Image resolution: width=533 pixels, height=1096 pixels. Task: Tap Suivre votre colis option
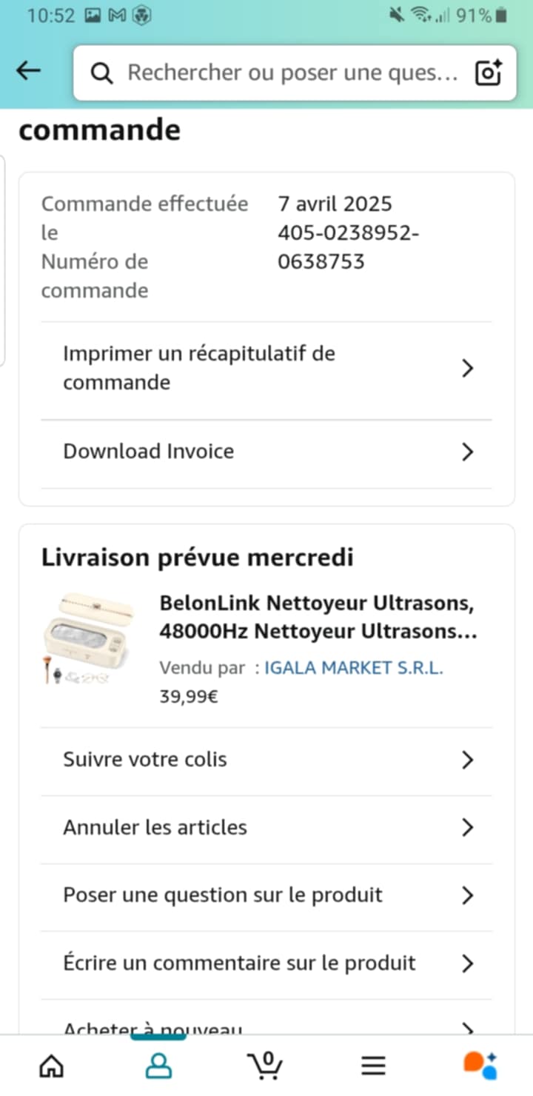(x=145, y=760)
